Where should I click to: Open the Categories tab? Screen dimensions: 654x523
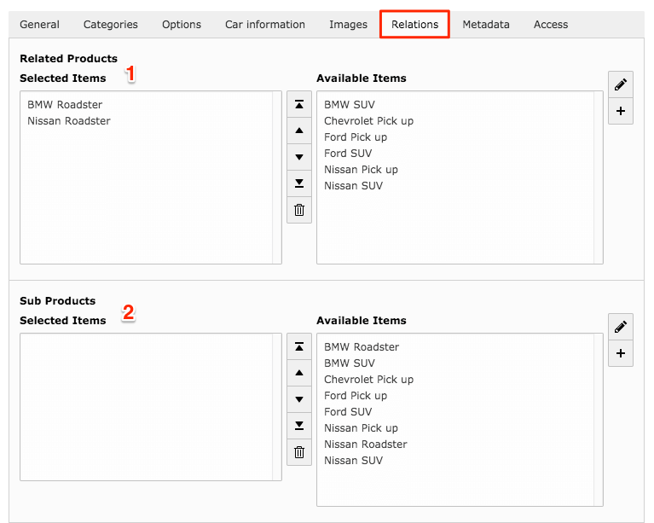point(111,25)
